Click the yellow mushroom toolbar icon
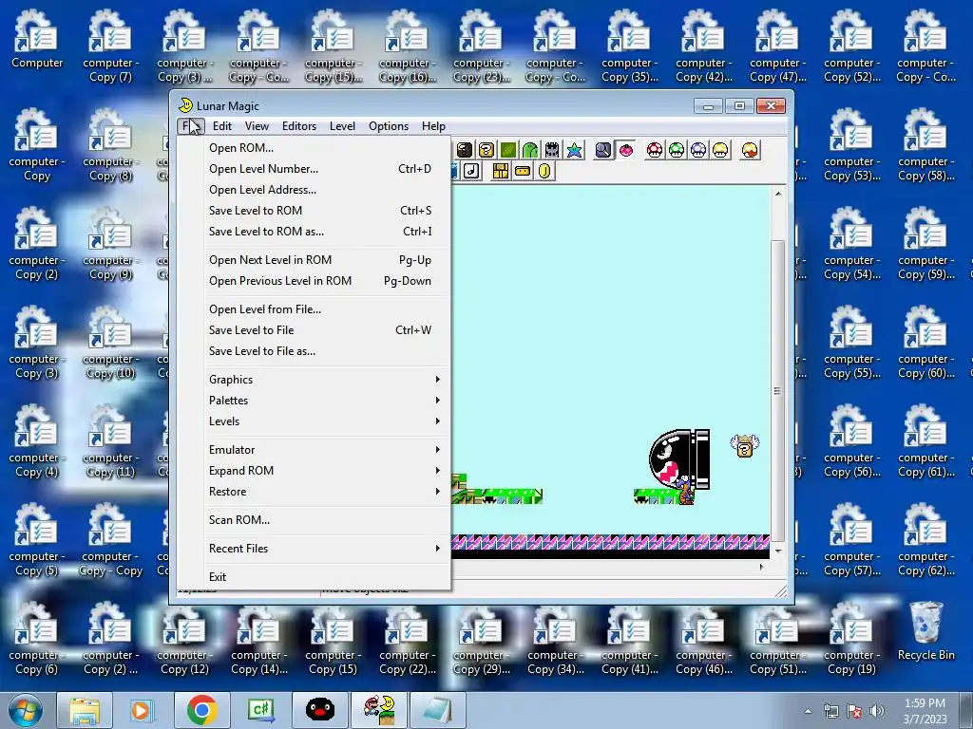The image size is (973, 729). 720,150
